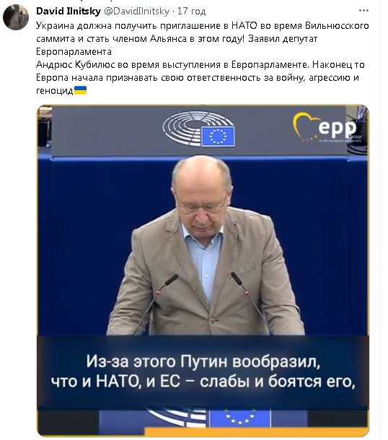
Task: Open the tweet's three-dot more menu
Action: 363,11
